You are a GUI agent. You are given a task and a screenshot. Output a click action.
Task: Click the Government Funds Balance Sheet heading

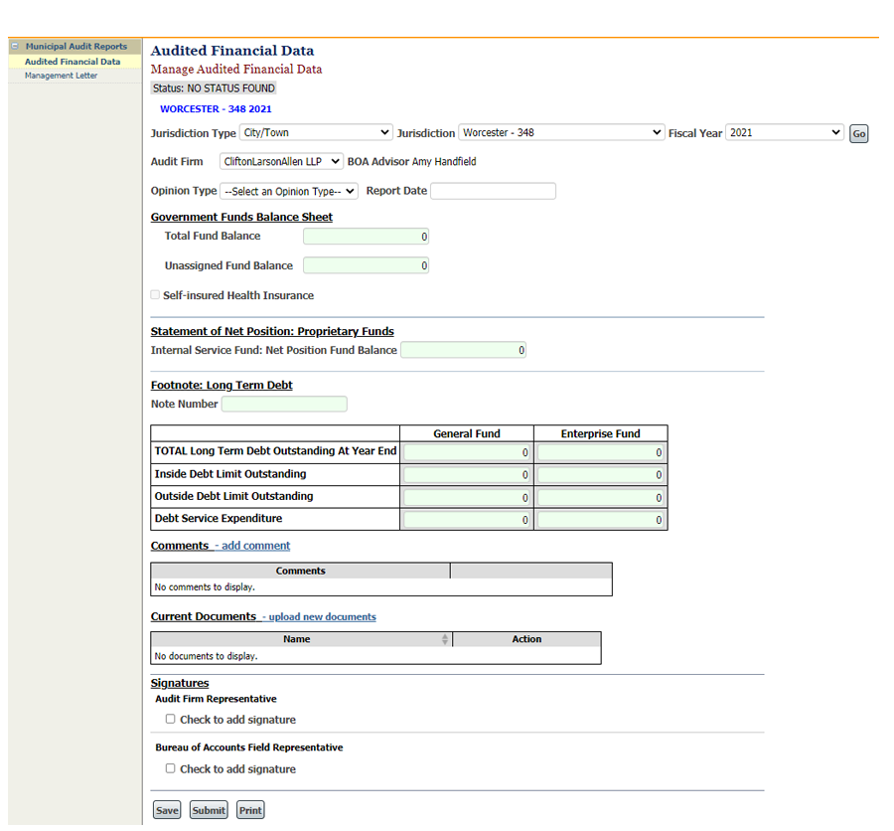click(x=241, y=217)
